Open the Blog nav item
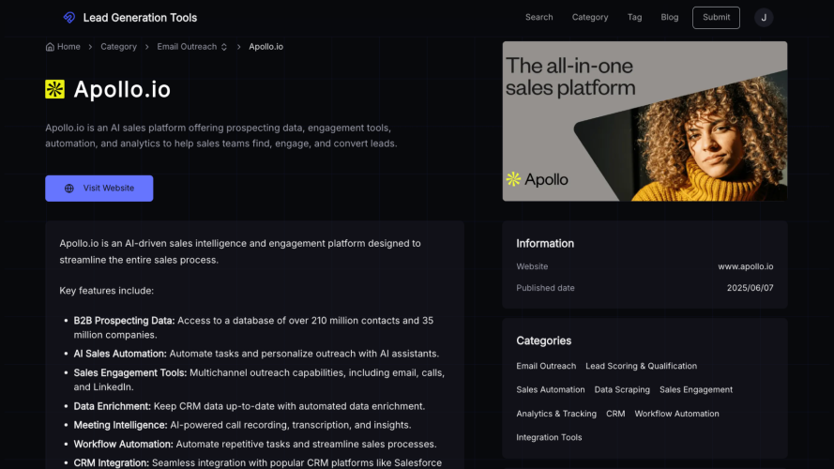 click(x=669, y=17)
